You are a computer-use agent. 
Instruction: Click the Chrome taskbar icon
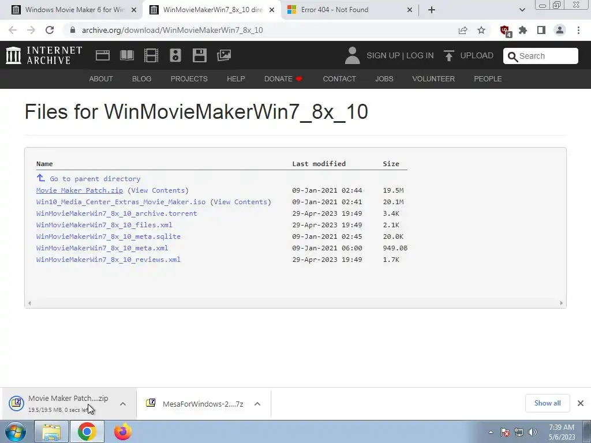pyautogui.click(x=87, y=431)
